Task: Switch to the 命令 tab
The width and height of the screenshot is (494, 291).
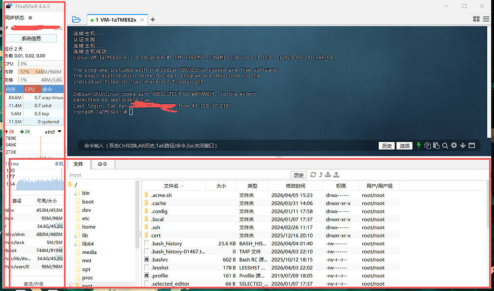Action: tap(102, 164)
